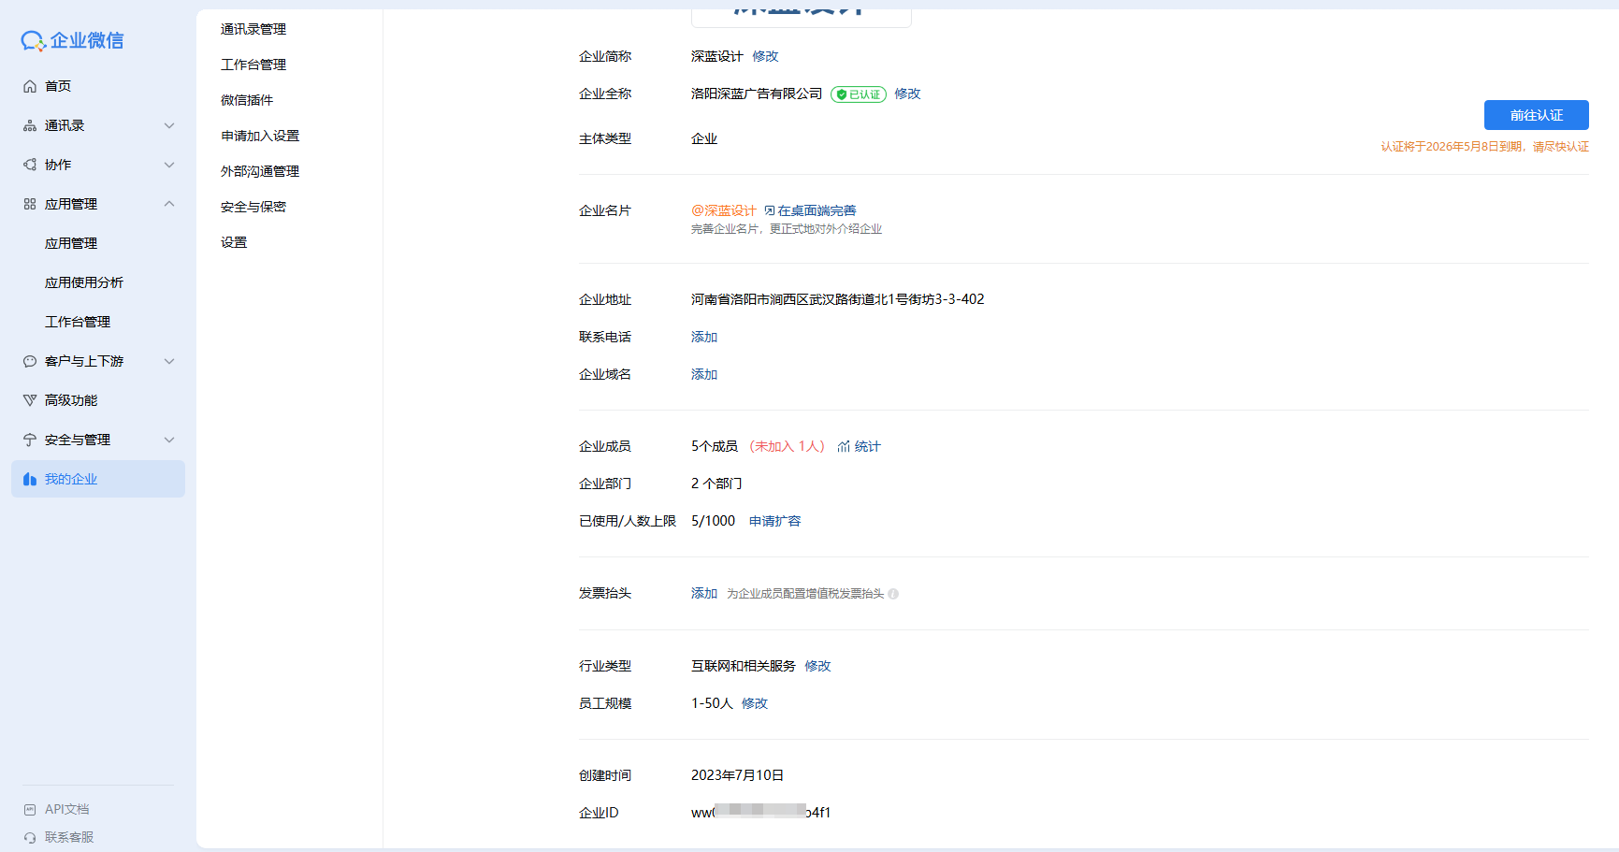
Task: Click the 申请扩容 link
Action: 774,521
